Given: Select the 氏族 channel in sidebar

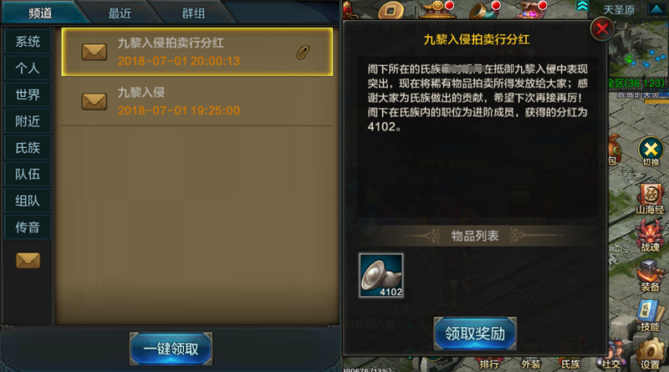Looking at the screenshot, I should tap(28, 148).
